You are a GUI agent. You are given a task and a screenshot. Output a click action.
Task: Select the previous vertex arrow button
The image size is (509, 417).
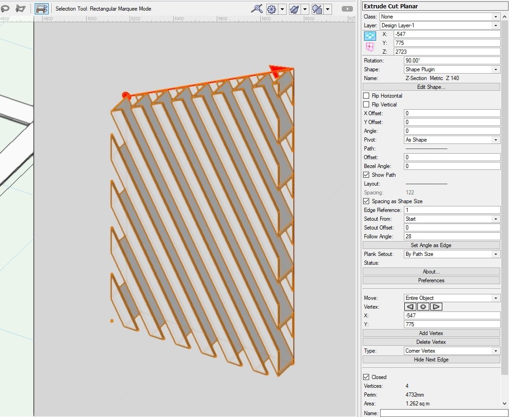pos(410,306)
